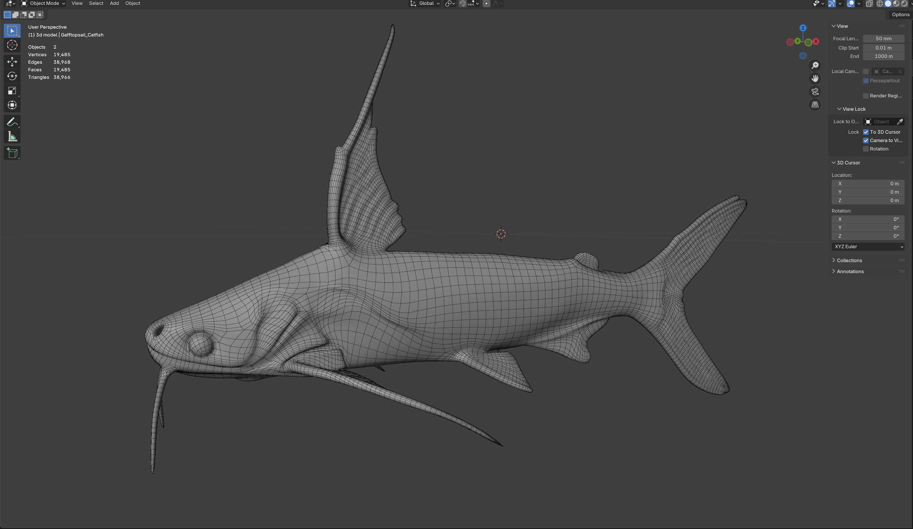Screen dimensions: 913x529
Task: Open the XYZ Euler rotation mode dropdown
Action: tap(868, 247)
